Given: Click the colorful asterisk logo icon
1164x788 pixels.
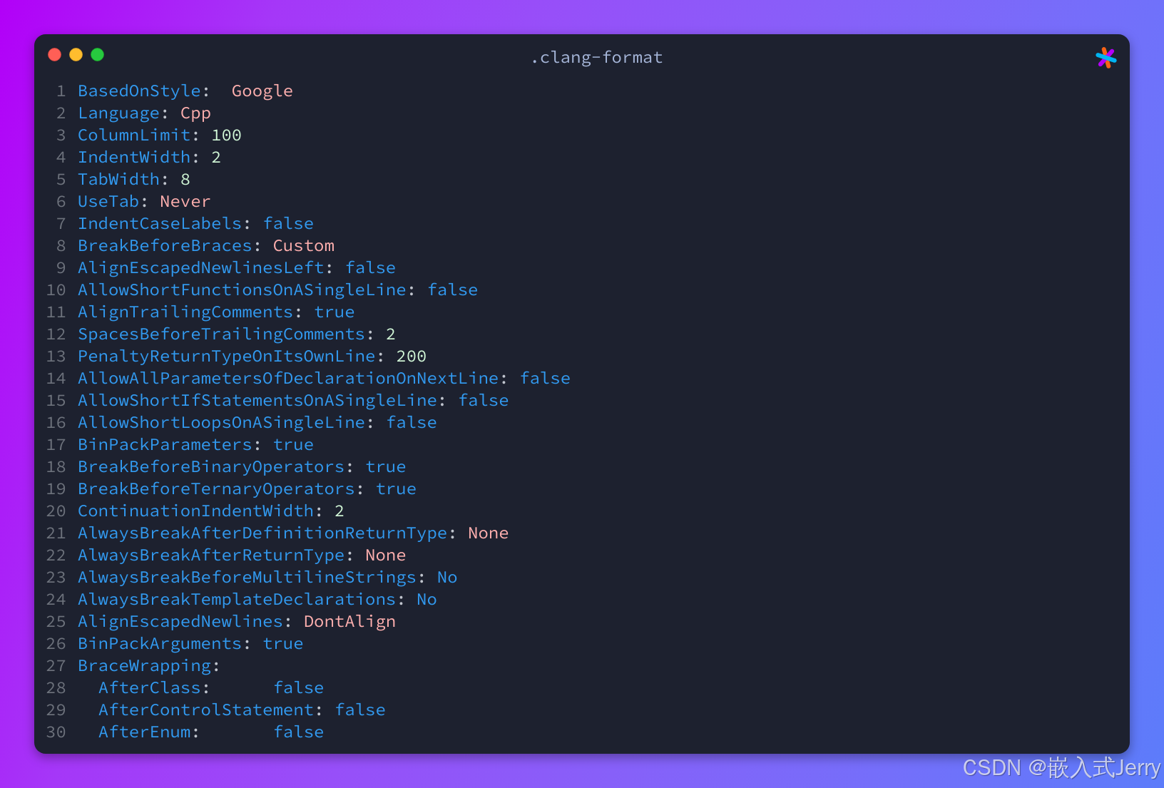Looking at the screenshot, I should click(1106, 58).
